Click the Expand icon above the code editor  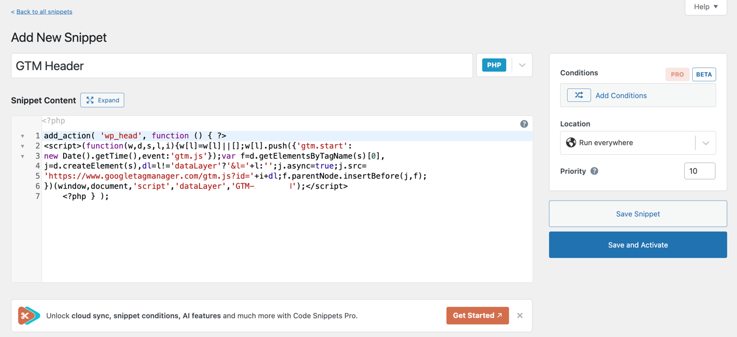point(89,100)
